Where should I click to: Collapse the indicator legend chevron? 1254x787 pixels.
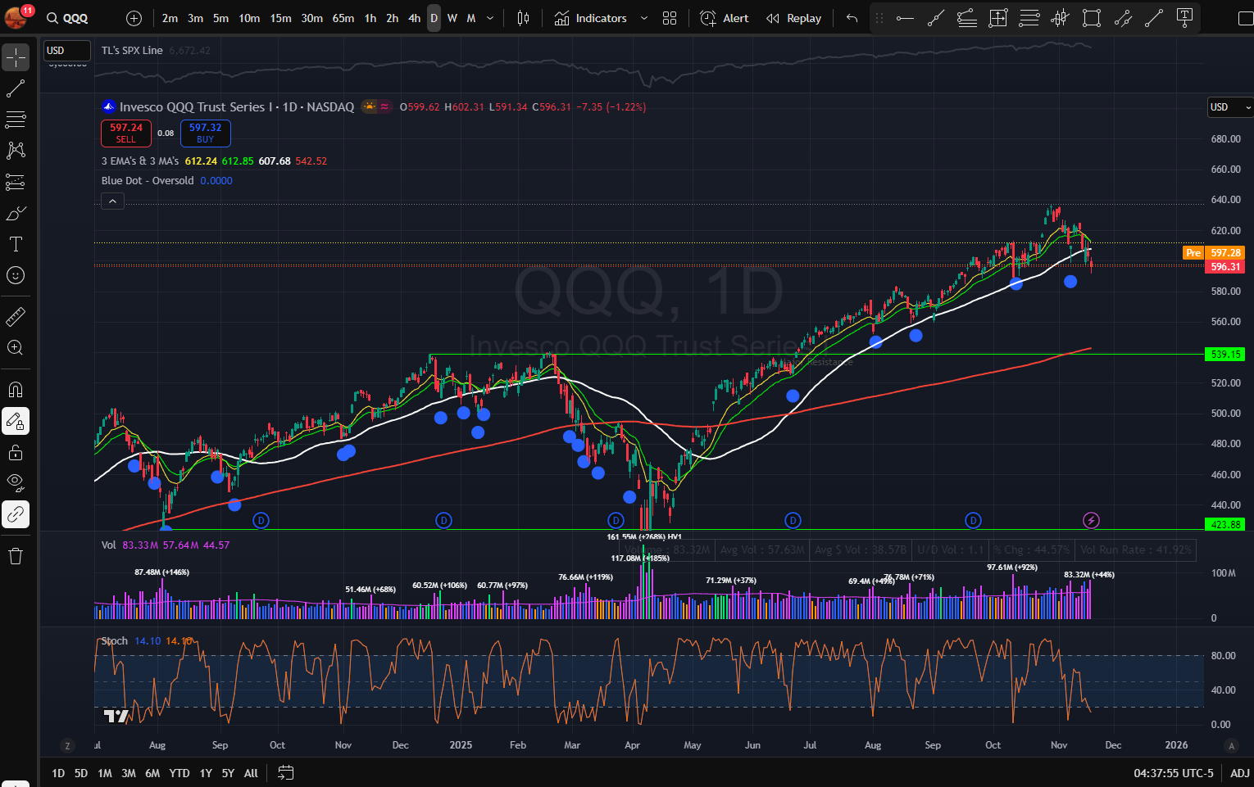pyautogui.click(x=112, y=201)
